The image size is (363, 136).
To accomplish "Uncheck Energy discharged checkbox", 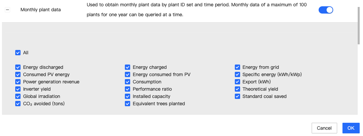I will [18, 67].
